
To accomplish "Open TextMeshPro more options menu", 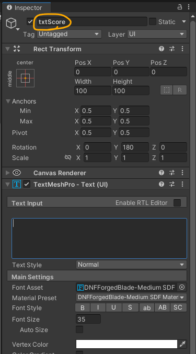I will tap(182, 185).
